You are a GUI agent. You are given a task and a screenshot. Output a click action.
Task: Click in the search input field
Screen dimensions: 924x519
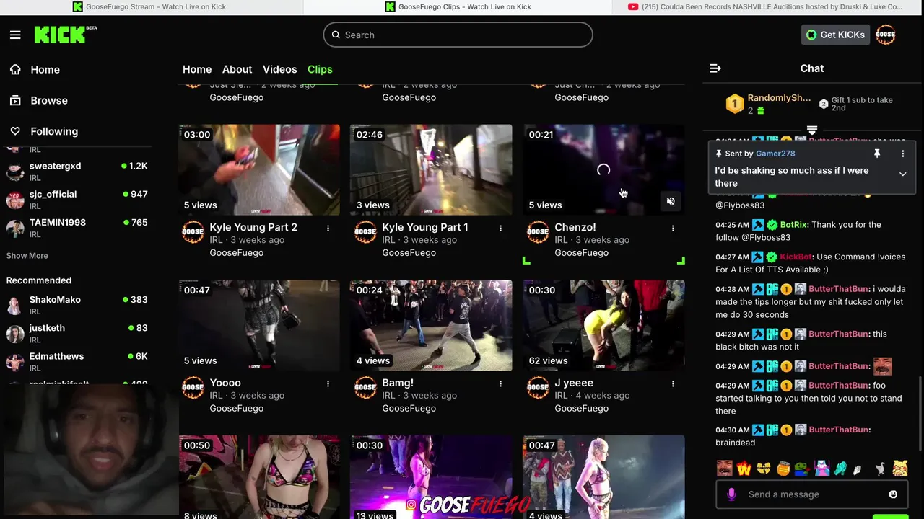click(458, 35)
